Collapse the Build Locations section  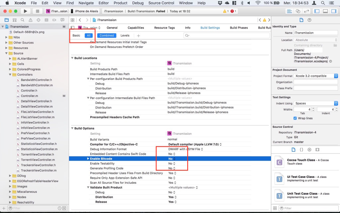point(72,58)
